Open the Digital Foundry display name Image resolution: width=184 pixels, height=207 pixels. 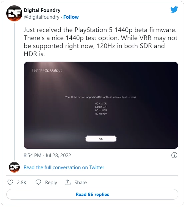pos(42,10)
